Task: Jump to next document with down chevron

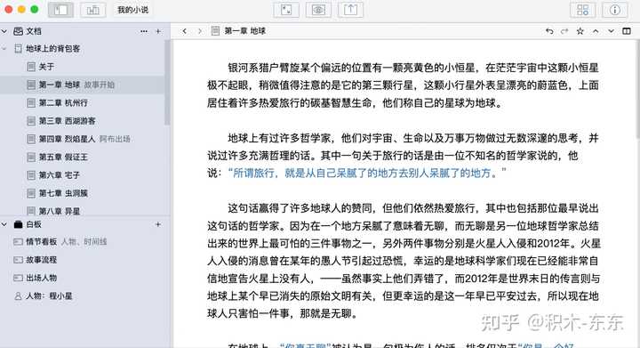Action: point(611,31)
